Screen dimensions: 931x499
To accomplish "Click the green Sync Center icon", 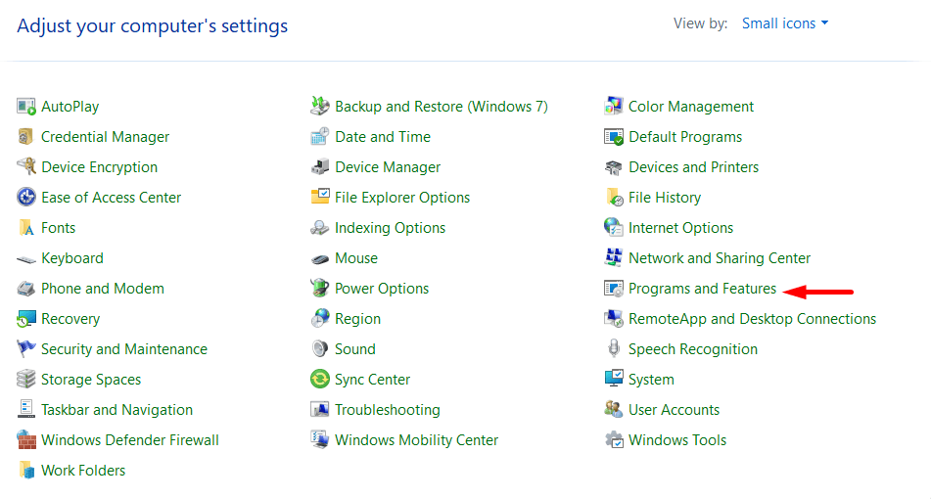I will [x=320, y=380].
